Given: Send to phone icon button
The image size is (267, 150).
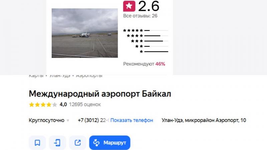Looking at the screenshot, I should pyautogui.click(x=57, y=143).
